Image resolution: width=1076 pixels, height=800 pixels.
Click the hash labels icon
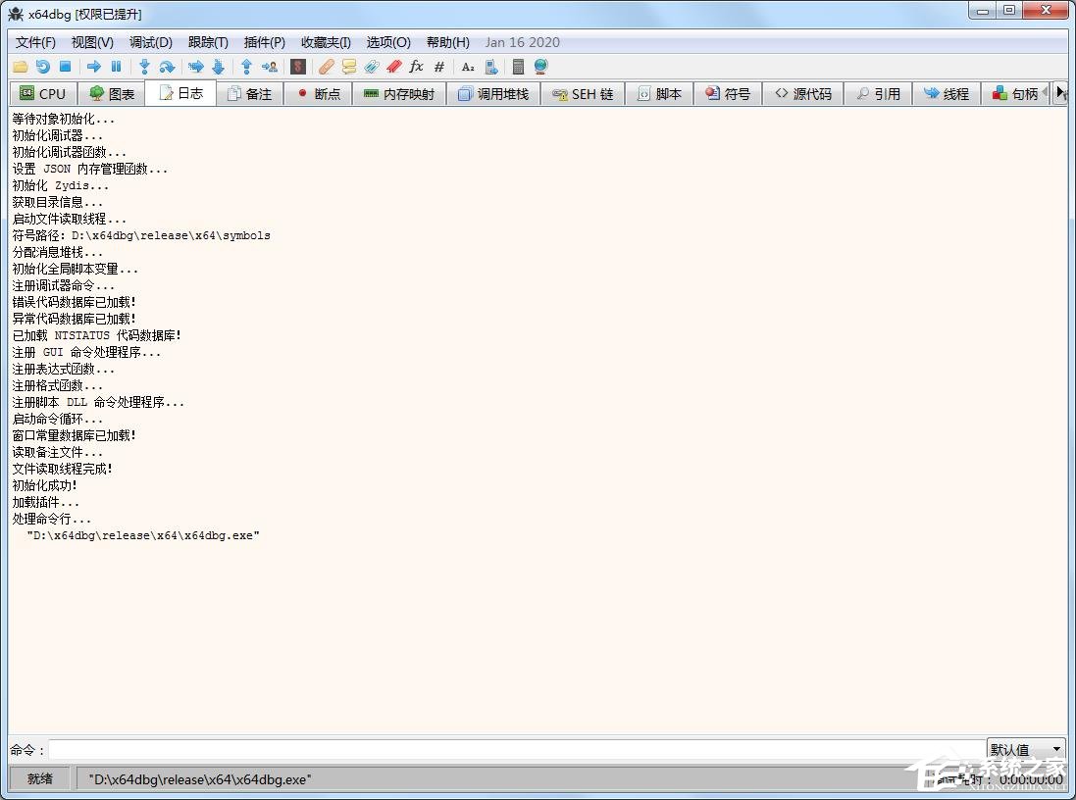[x=438, y=67]
